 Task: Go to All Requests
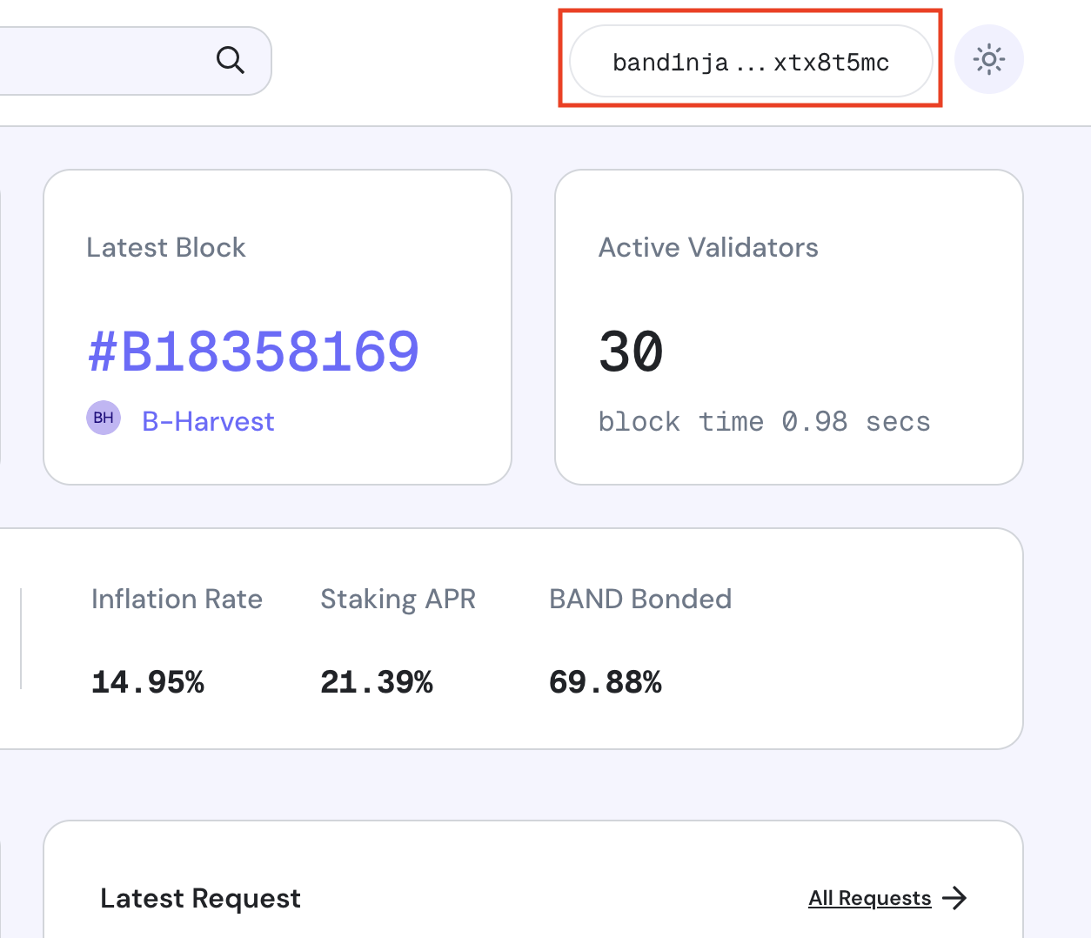point(869,898)
